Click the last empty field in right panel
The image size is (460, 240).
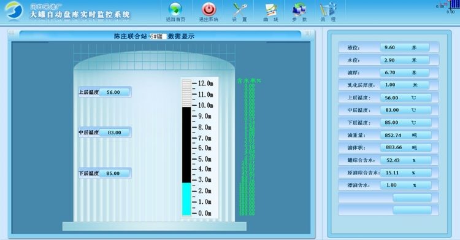[412, 210]
